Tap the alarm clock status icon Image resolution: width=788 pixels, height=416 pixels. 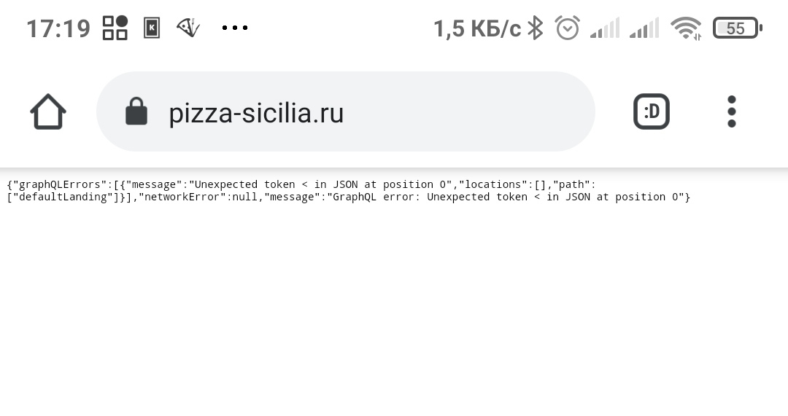567,28
